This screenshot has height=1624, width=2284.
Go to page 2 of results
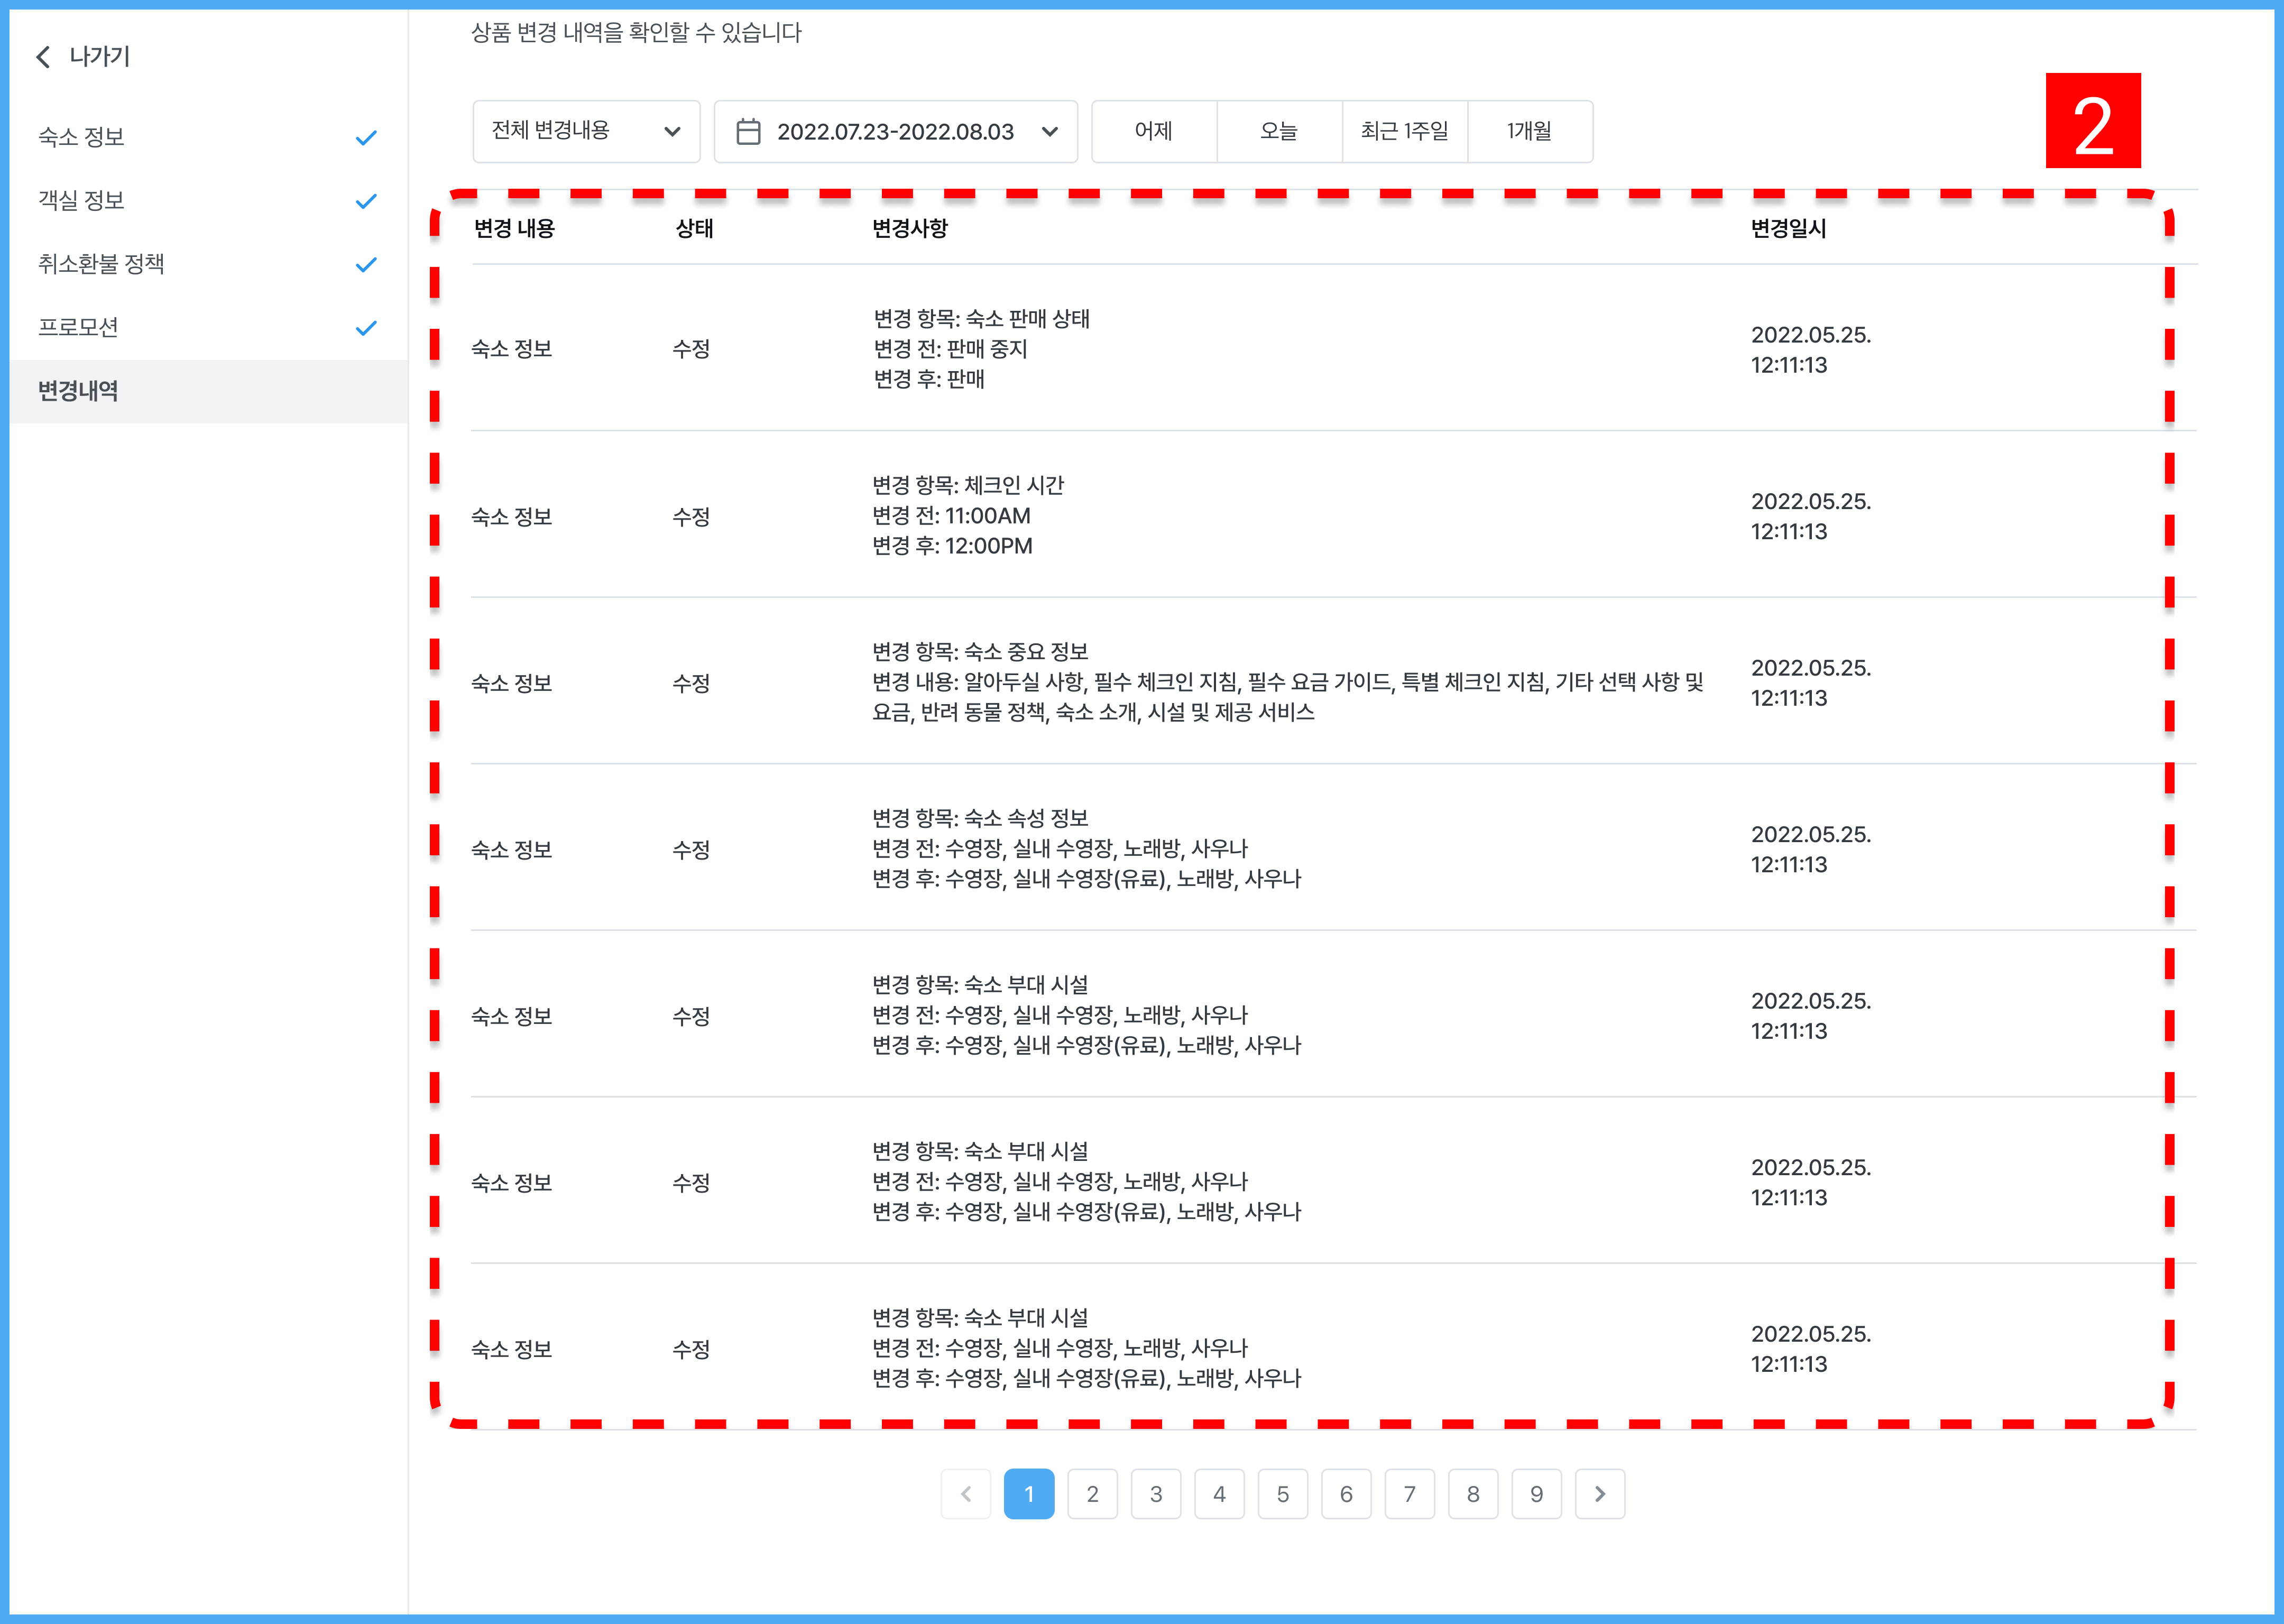tap(1092, 1493)
